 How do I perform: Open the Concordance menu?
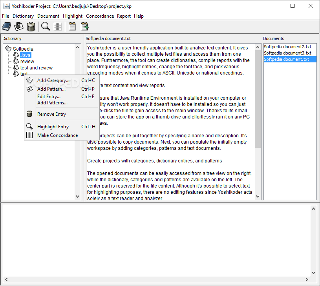click(100, 16)
